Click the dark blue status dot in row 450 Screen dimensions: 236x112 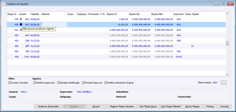tap(21, 24)
